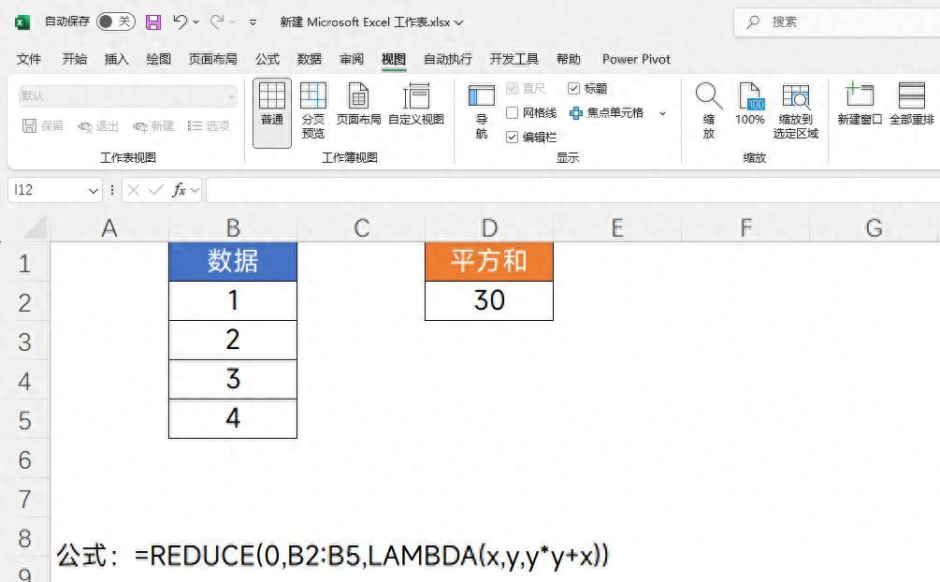Click the Redo icon
Image resolution: width=940 pixels, height=582 pixels.
point(216,22)
